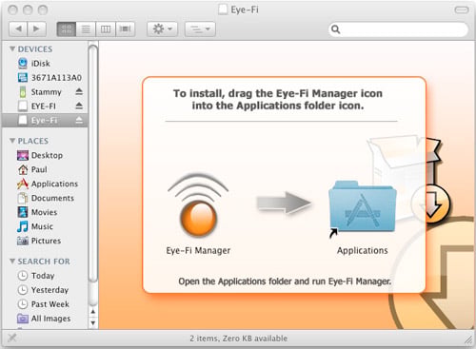
Task: Switch to icon view
Action: 67,29
